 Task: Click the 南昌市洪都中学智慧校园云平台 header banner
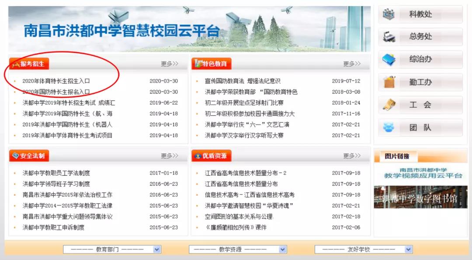189,29
